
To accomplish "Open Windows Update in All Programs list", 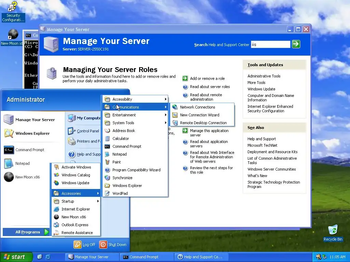I will (76, 183).
